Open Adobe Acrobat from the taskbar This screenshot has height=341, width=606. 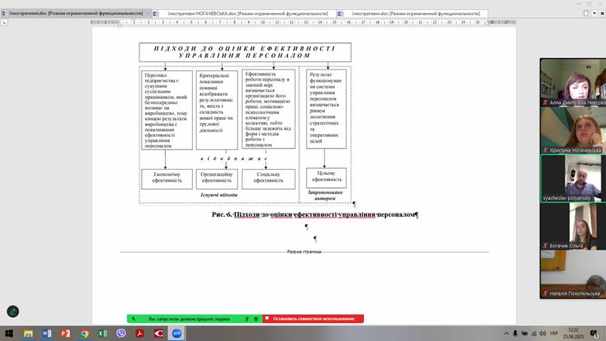tap(139, 333)
